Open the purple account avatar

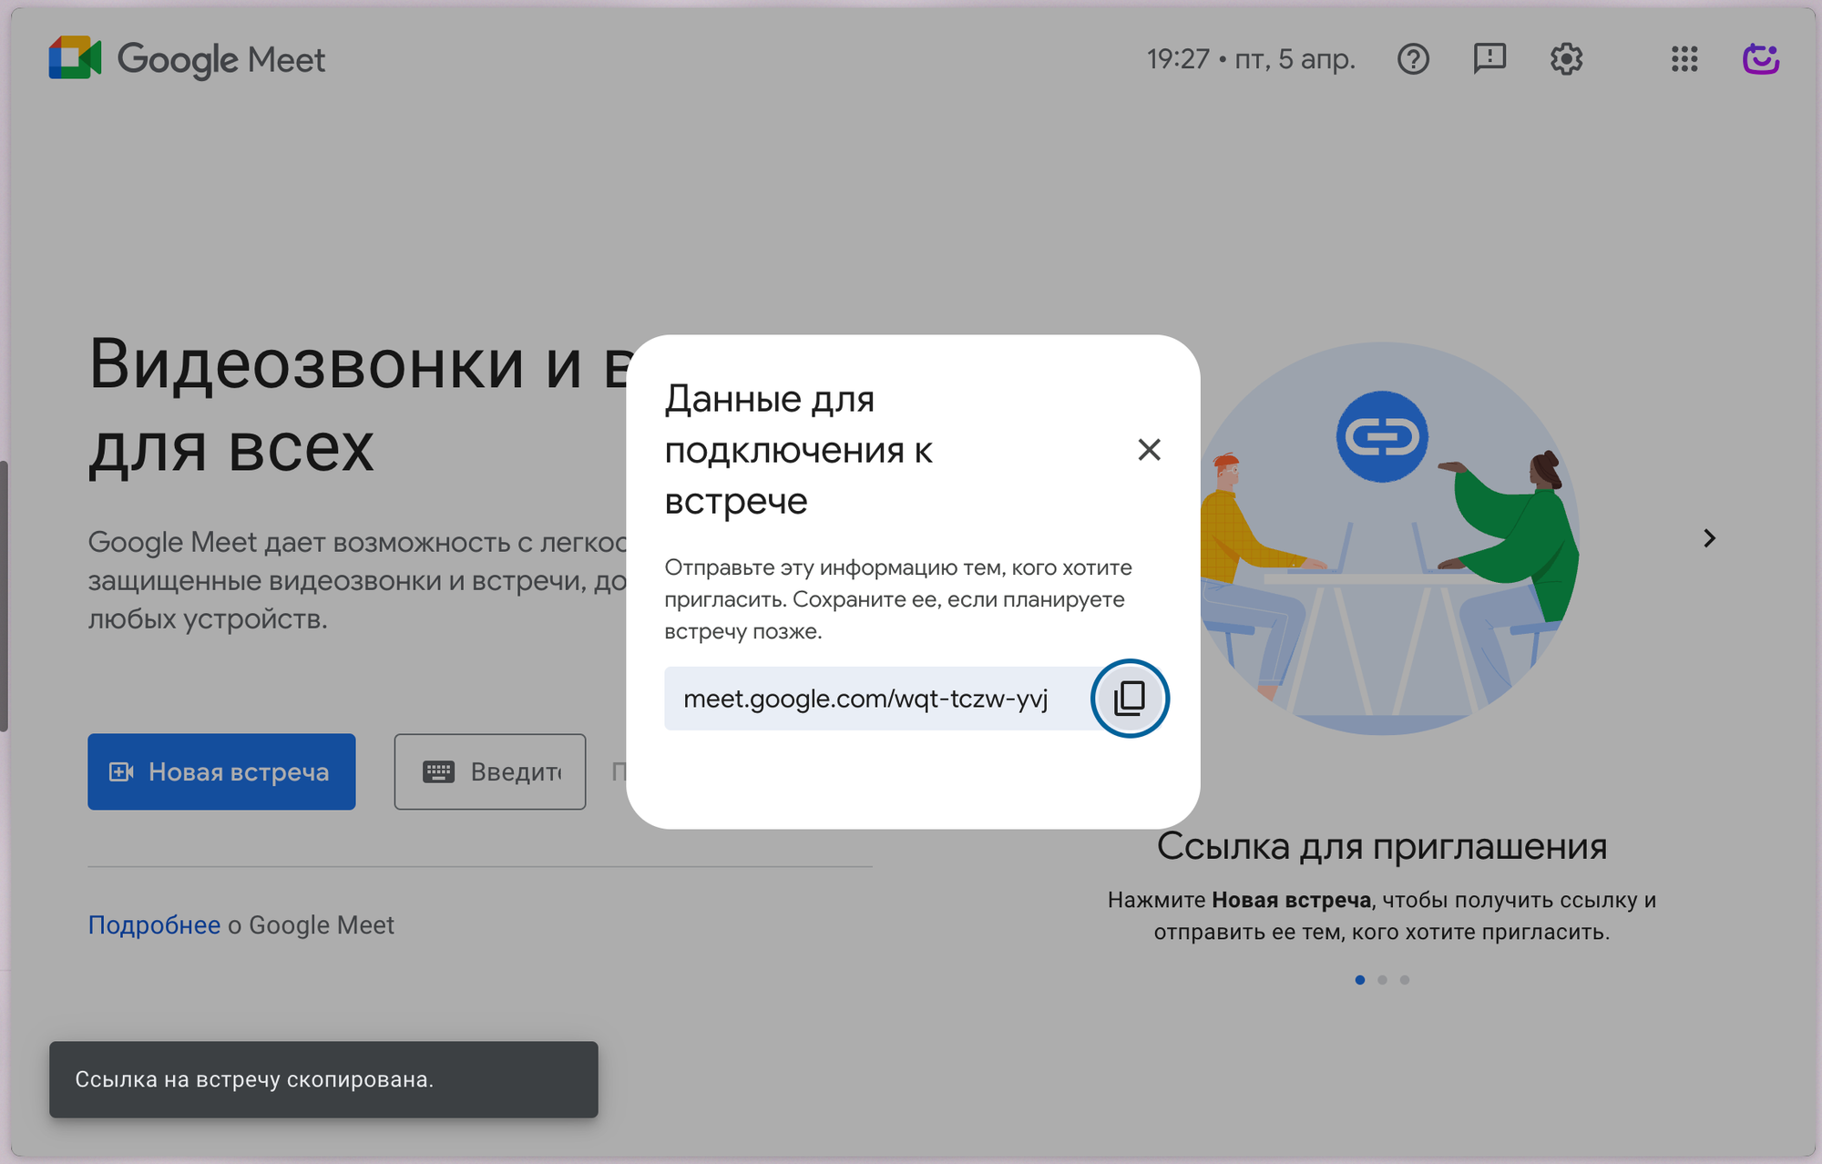point(1761,59)
